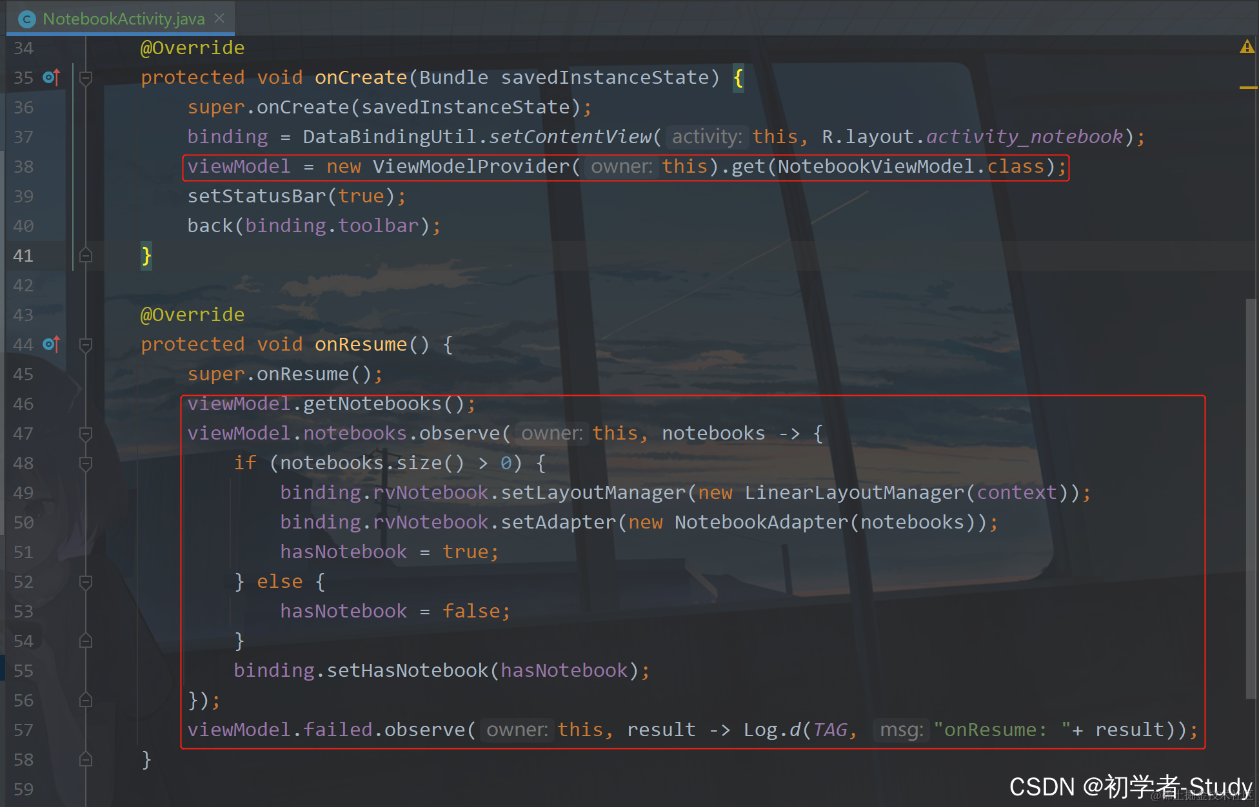Click the overrides gutter icon beside onResume
1259x807 pixels.
[52, 345]
